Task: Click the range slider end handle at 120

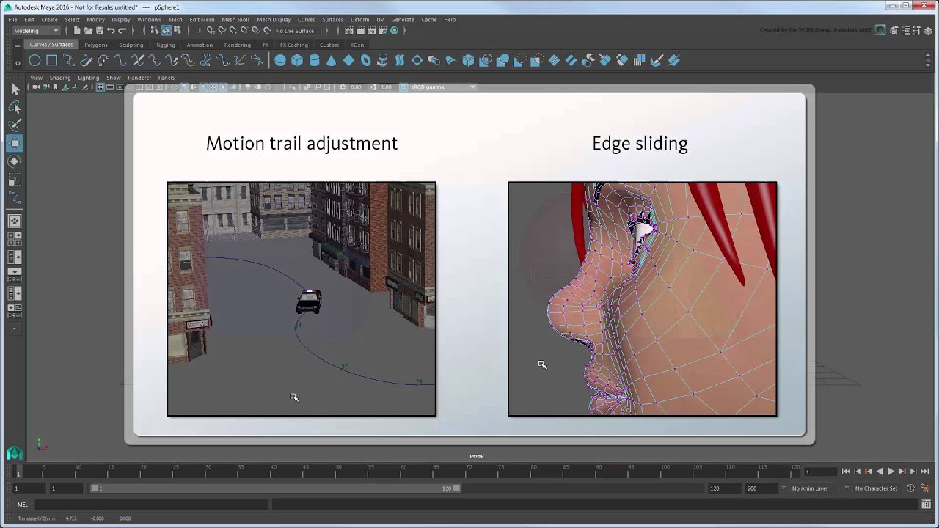Action: tap(457, 488)
